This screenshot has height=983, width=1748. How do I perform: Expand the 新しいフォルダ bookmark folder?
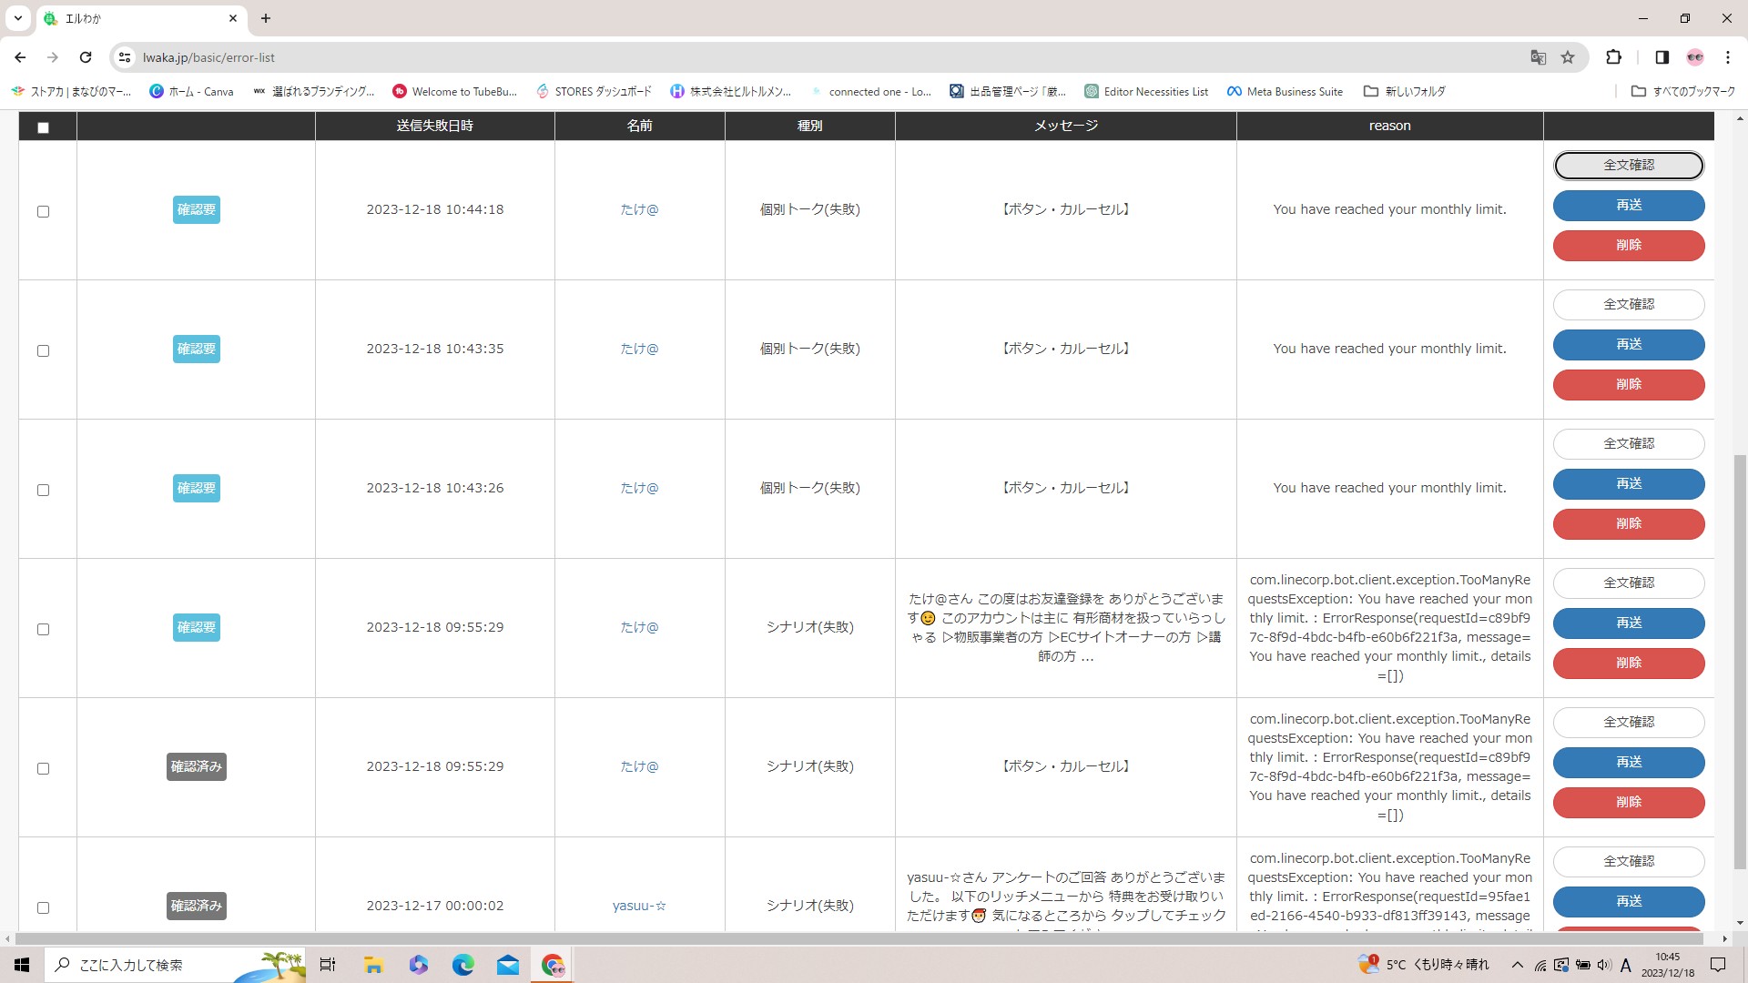point(1404,91)
